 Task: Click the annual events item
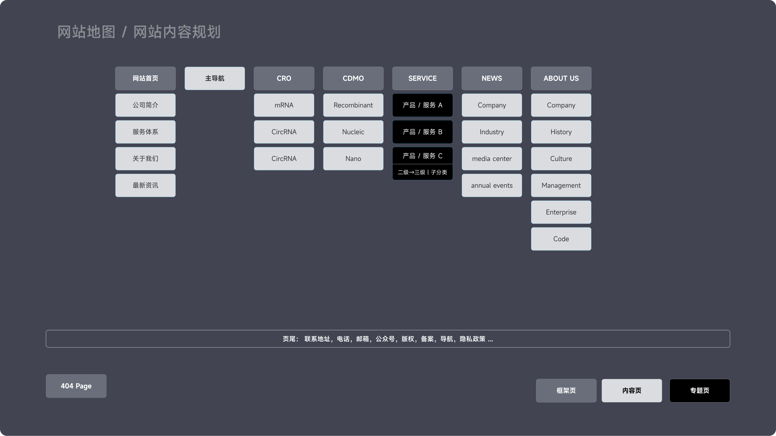coord(491,185)
